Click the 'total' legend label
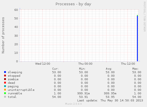Viewport: 147px width, 107px height. [x=12, y=97]
